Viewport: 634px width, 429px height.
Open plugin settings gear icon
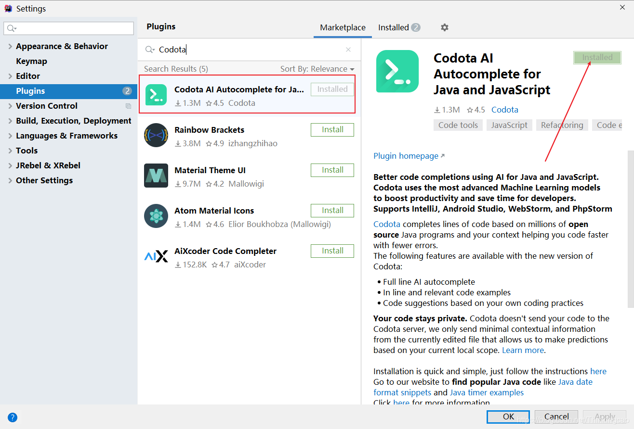(445, 27)
